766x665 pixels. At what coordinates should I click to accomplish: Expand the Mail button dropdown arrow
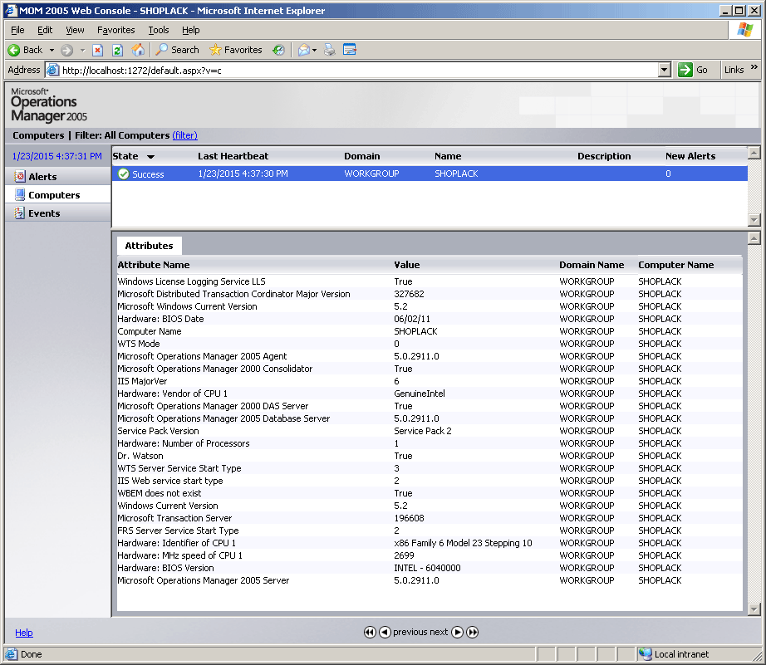pos(315,50)
